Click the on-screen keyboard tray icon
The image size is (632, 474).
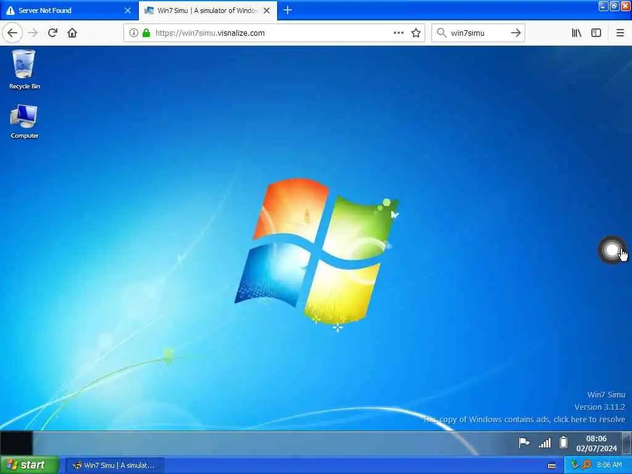[552, 465]
